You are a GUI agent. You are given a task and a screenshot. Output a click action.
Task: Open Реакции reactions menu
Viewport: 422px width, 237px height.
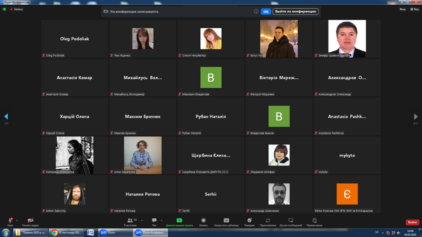tap(250, 222)
